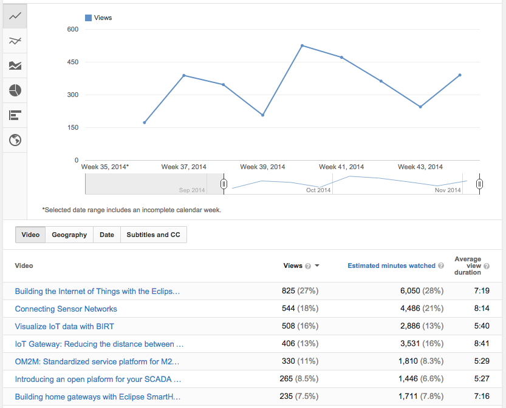Switch to multi-line comparison chart icon

pos(15,41)
